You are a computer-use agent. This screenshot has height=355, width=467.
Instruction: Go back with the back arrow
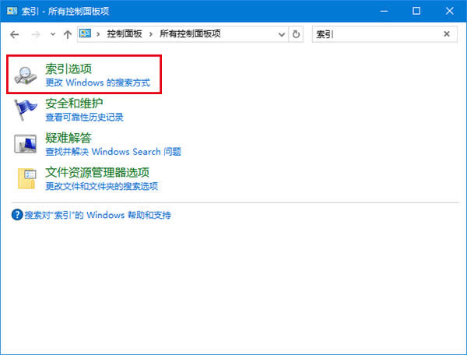click(x=14, y=34)
